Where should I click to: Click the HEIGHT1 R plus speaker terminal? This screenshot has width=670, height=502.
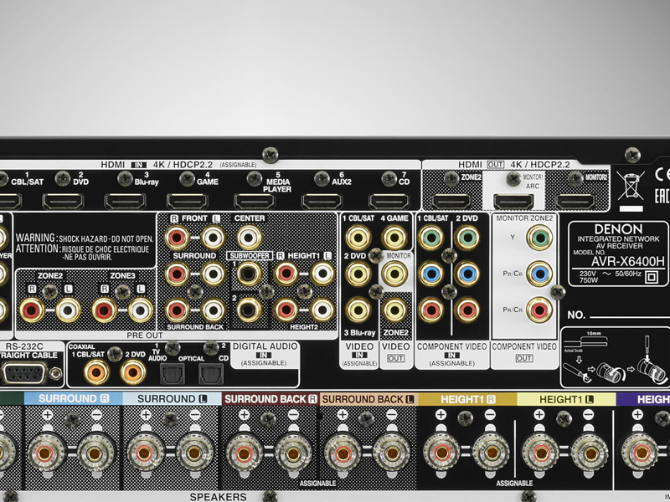tap(441, 453)
